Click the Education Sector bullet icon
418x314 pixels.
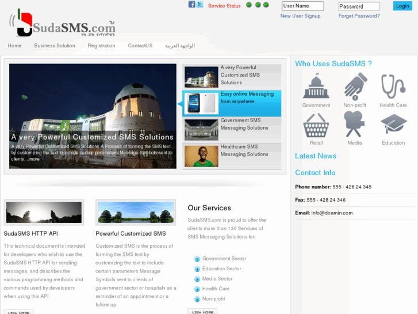pyautogui.click(x=197, y=269)
